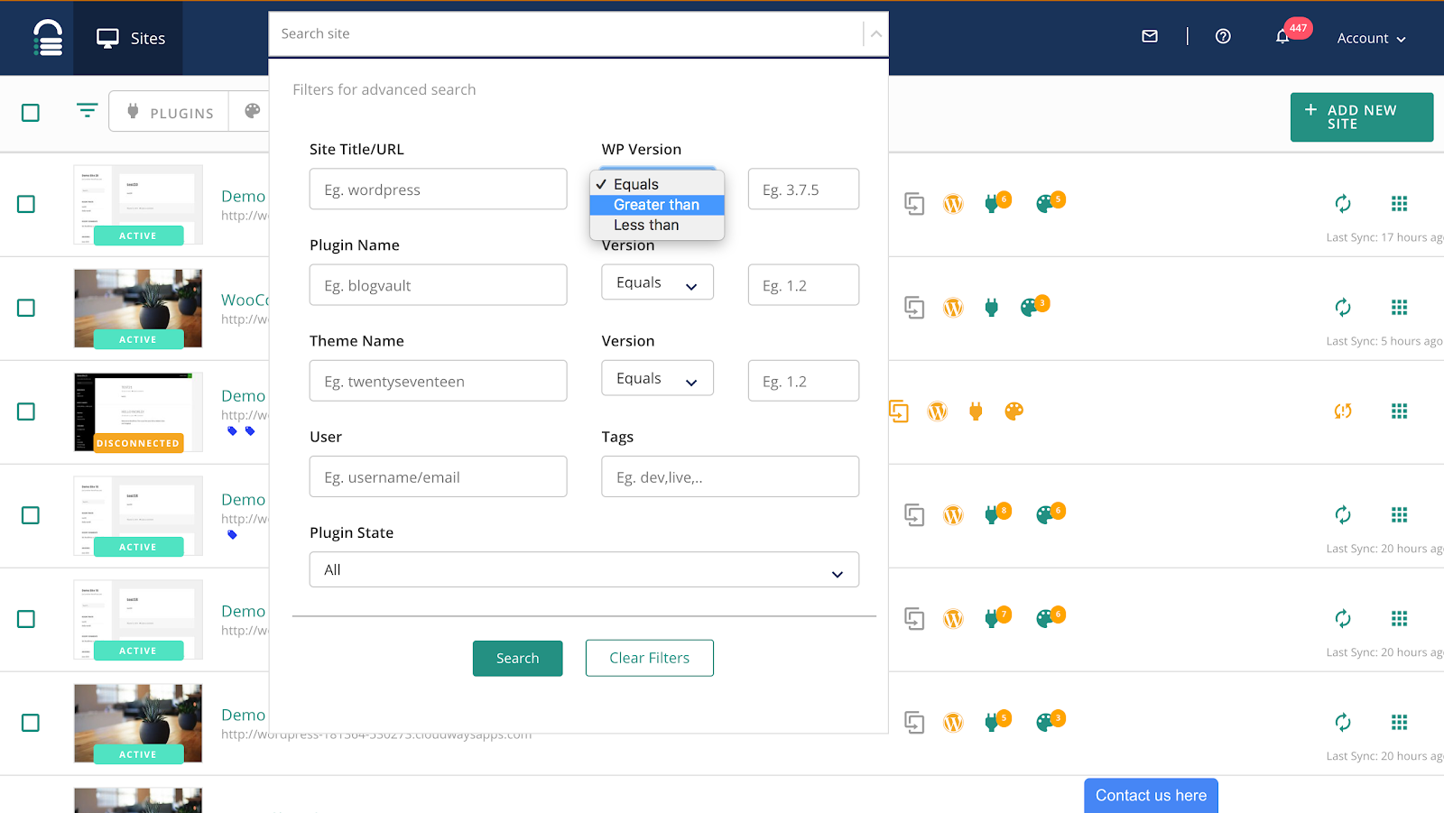Open grid menu in disconnected site row

[x=1399, y=411]
